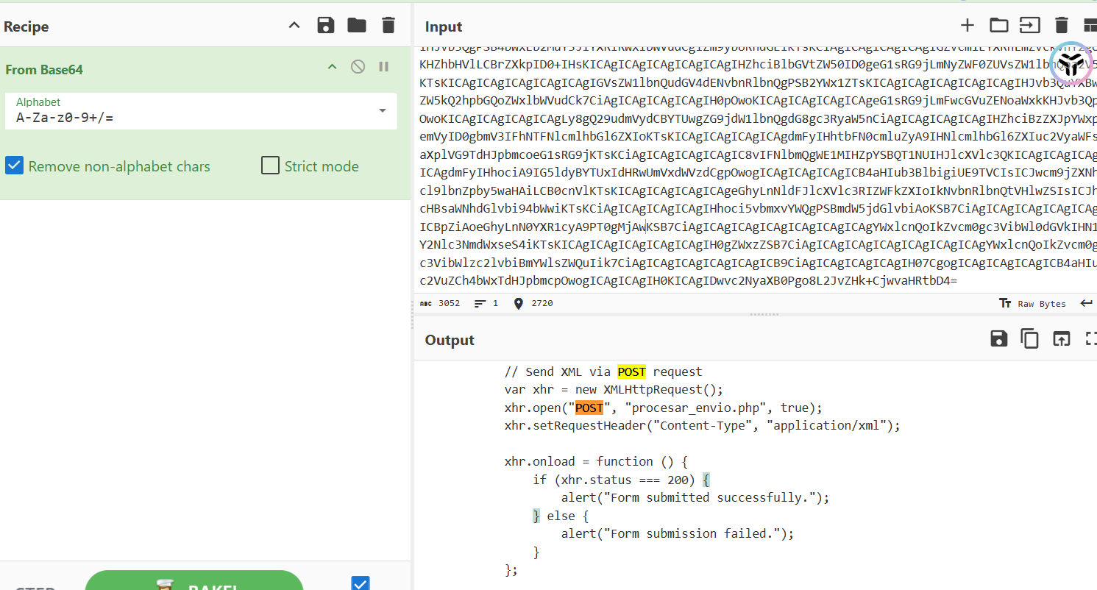Open a folder as input
The image size is (1097, 590).
pos(998,26)
